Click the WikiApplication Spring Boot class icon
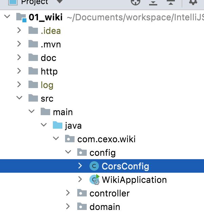The height and width of the screenshot is (212, 204). click(95, 180)
